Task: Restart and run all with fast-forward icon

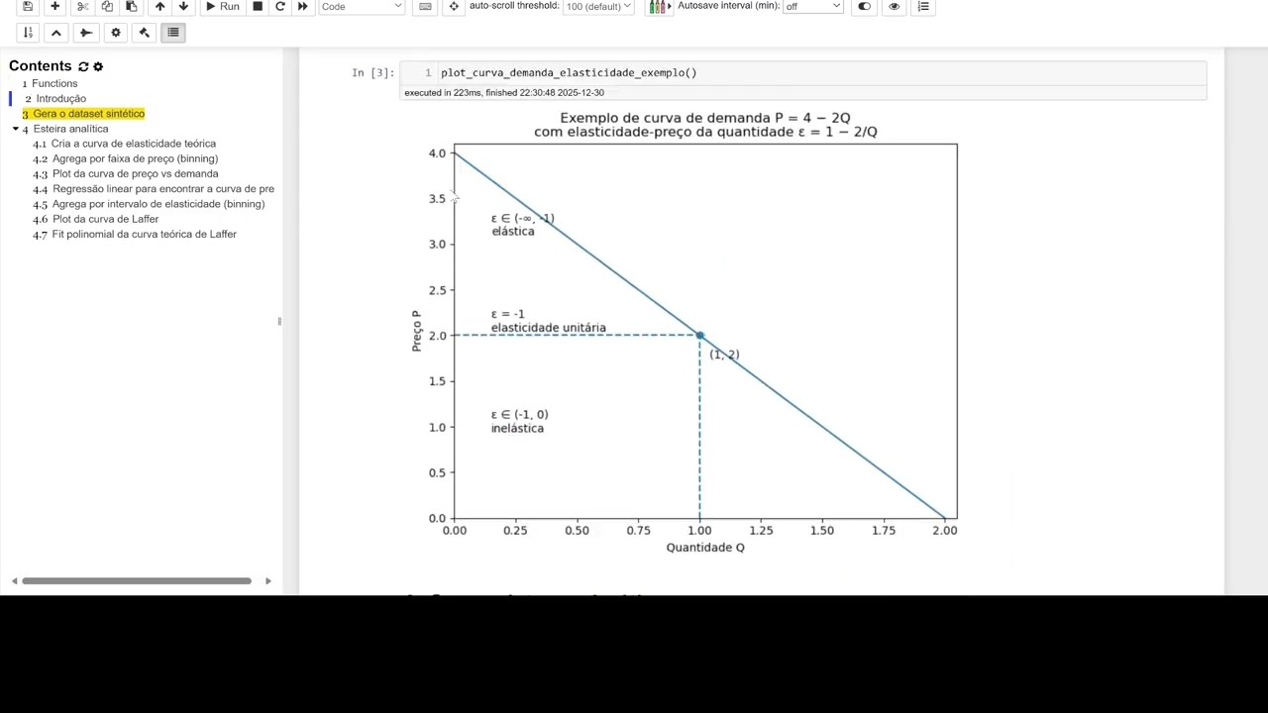Action: click(x=303, y=6)
